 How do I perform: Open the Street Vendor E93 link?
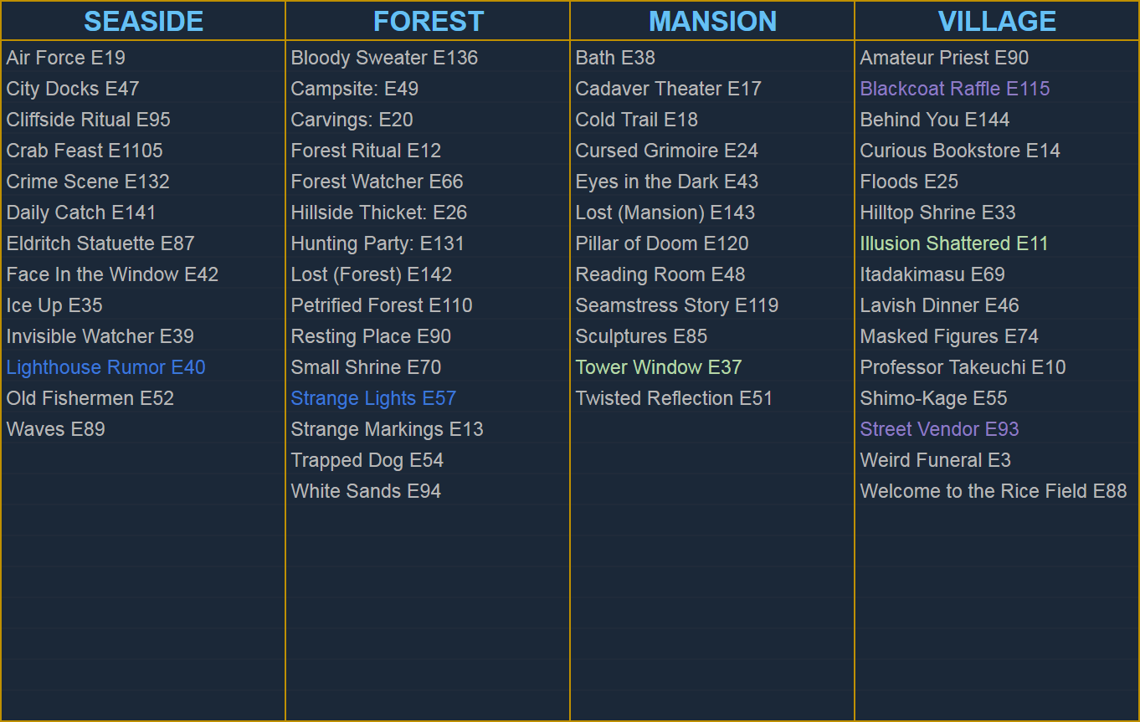coord(939,429)
